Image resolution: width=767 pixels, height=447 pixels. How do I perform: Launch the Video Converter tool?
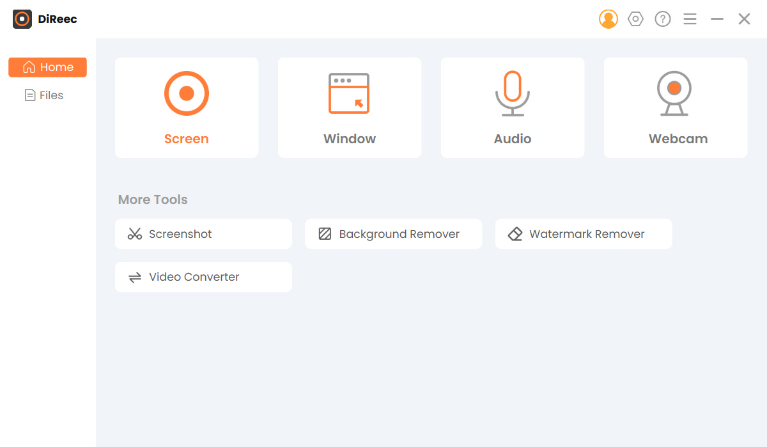pyautogui.click(x=203, y=277)
